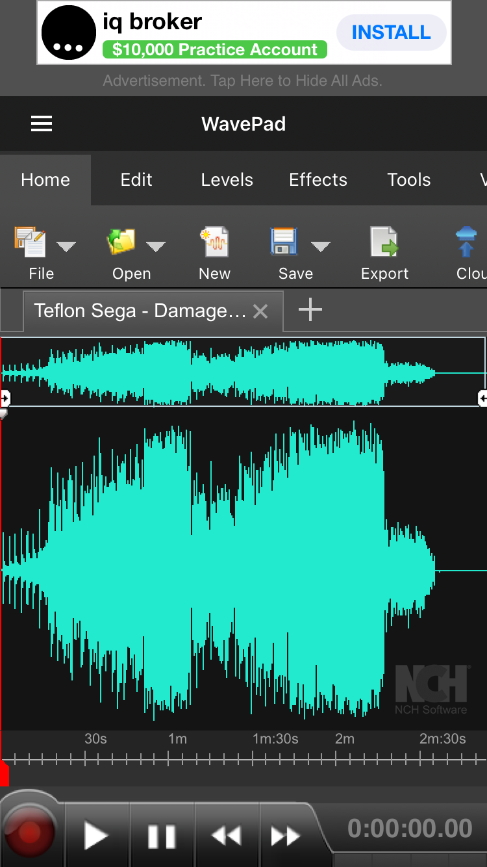Pause the audio playback
The width and height of the screenshot is (487, 867).
[x=162, y=836]
